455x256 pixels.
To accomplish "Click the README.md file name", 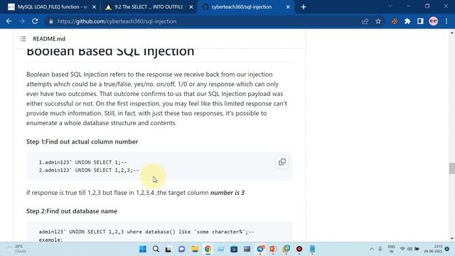I will click(x=49, y=38).
